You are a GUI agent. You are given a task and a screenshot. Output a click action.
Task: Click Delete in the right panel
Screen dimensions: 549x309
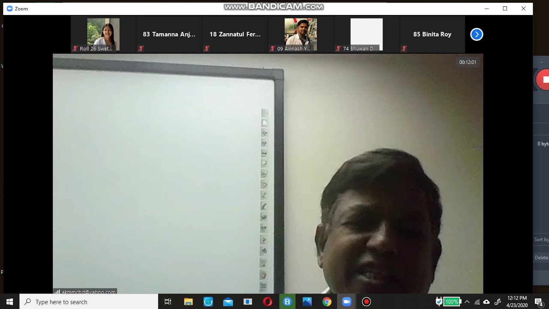541,257
